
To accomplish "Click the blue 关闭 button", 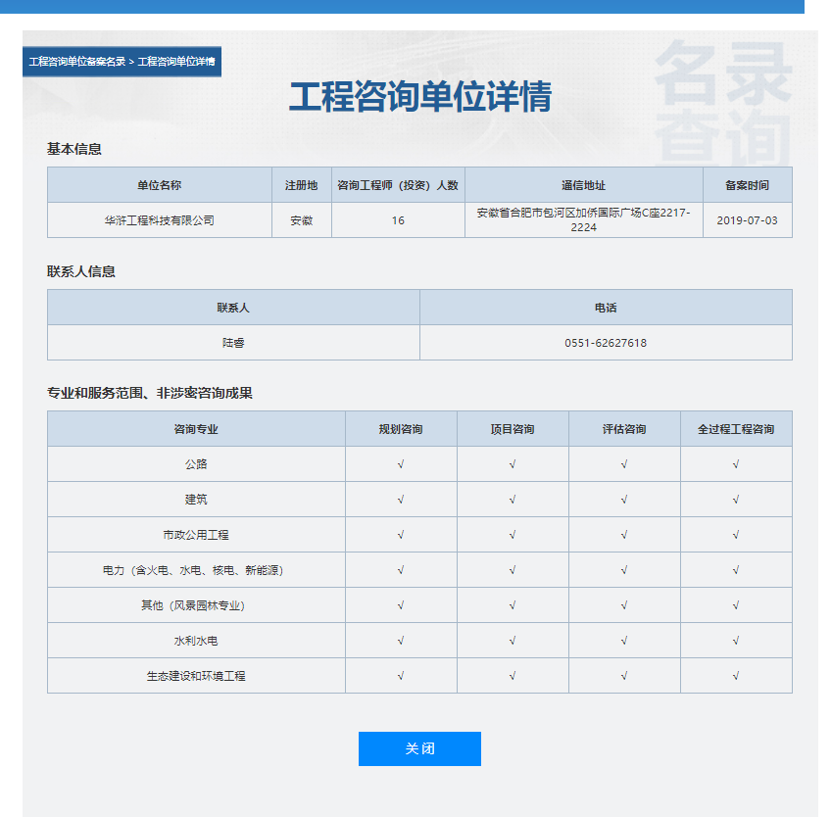I will pyautogui.click(x=419, y=748).
